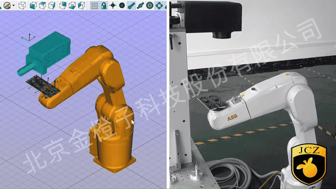Click the snap-to-midpoint icon
The height and width of the screenshot is (189, 336).
coord(140,5)
